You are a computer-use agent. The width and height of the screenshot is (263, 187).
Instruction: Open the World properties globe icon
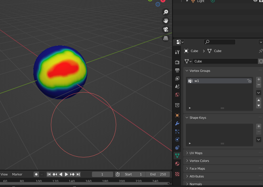pyautogui.click(x=177, y=94)
